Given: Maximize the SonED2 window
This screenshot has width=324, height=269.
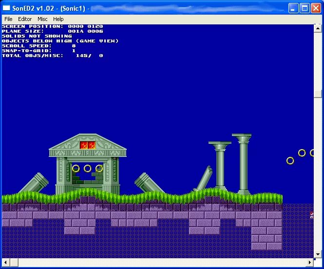Looking at the screenshot, I should coord(305,8).
